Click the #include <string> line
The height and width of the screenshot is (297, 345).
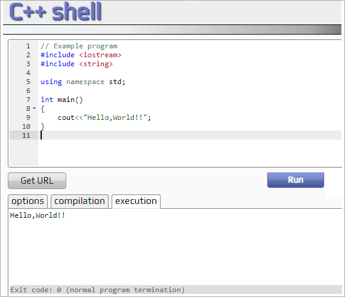click(x=76, y=64)
